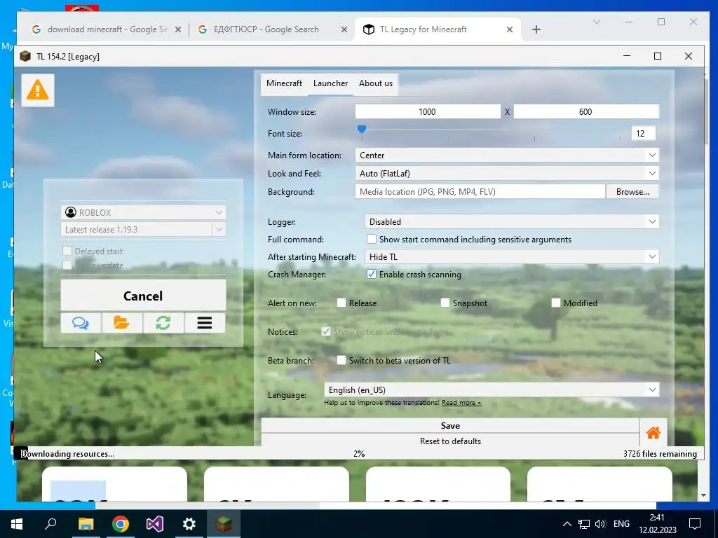Toggle Delayed start checkbox
This screenshot has width=718, height=538.
click(x=67, y=251)
